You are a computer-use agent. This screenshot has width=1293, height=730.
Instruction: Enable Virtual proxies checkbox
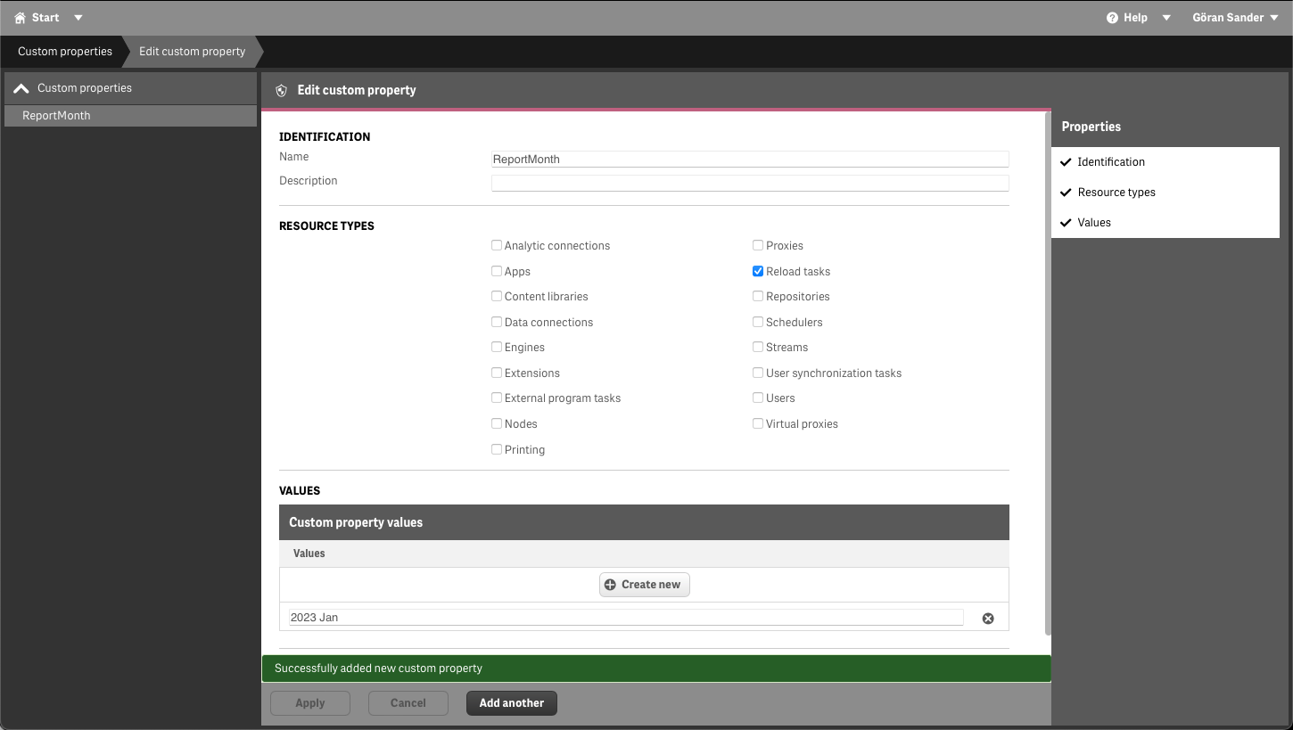coord(758,423)
